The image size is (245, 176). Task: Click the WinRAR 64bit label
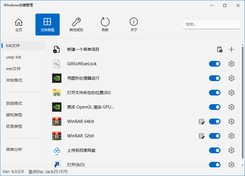tap(81, 121)
